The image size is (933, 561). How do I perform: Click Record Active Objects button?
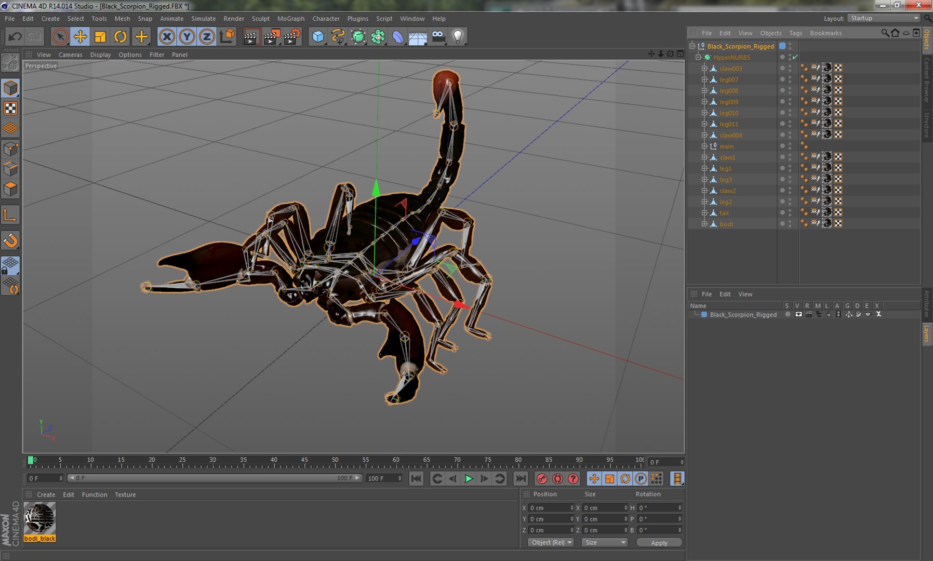tap(542, 479)
